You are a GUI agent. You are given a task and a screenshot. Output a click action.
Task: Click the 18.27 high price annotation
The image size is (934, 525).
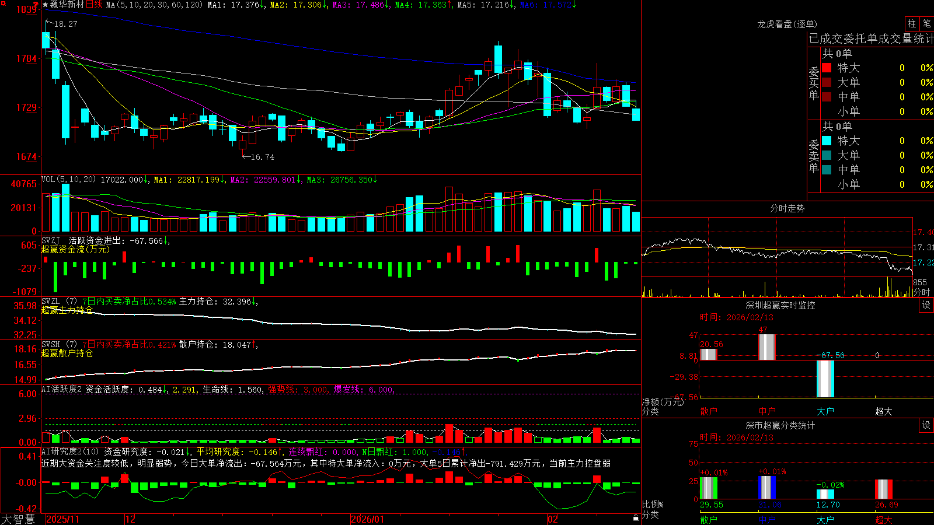pyautogui.click(x=65, y=24)
